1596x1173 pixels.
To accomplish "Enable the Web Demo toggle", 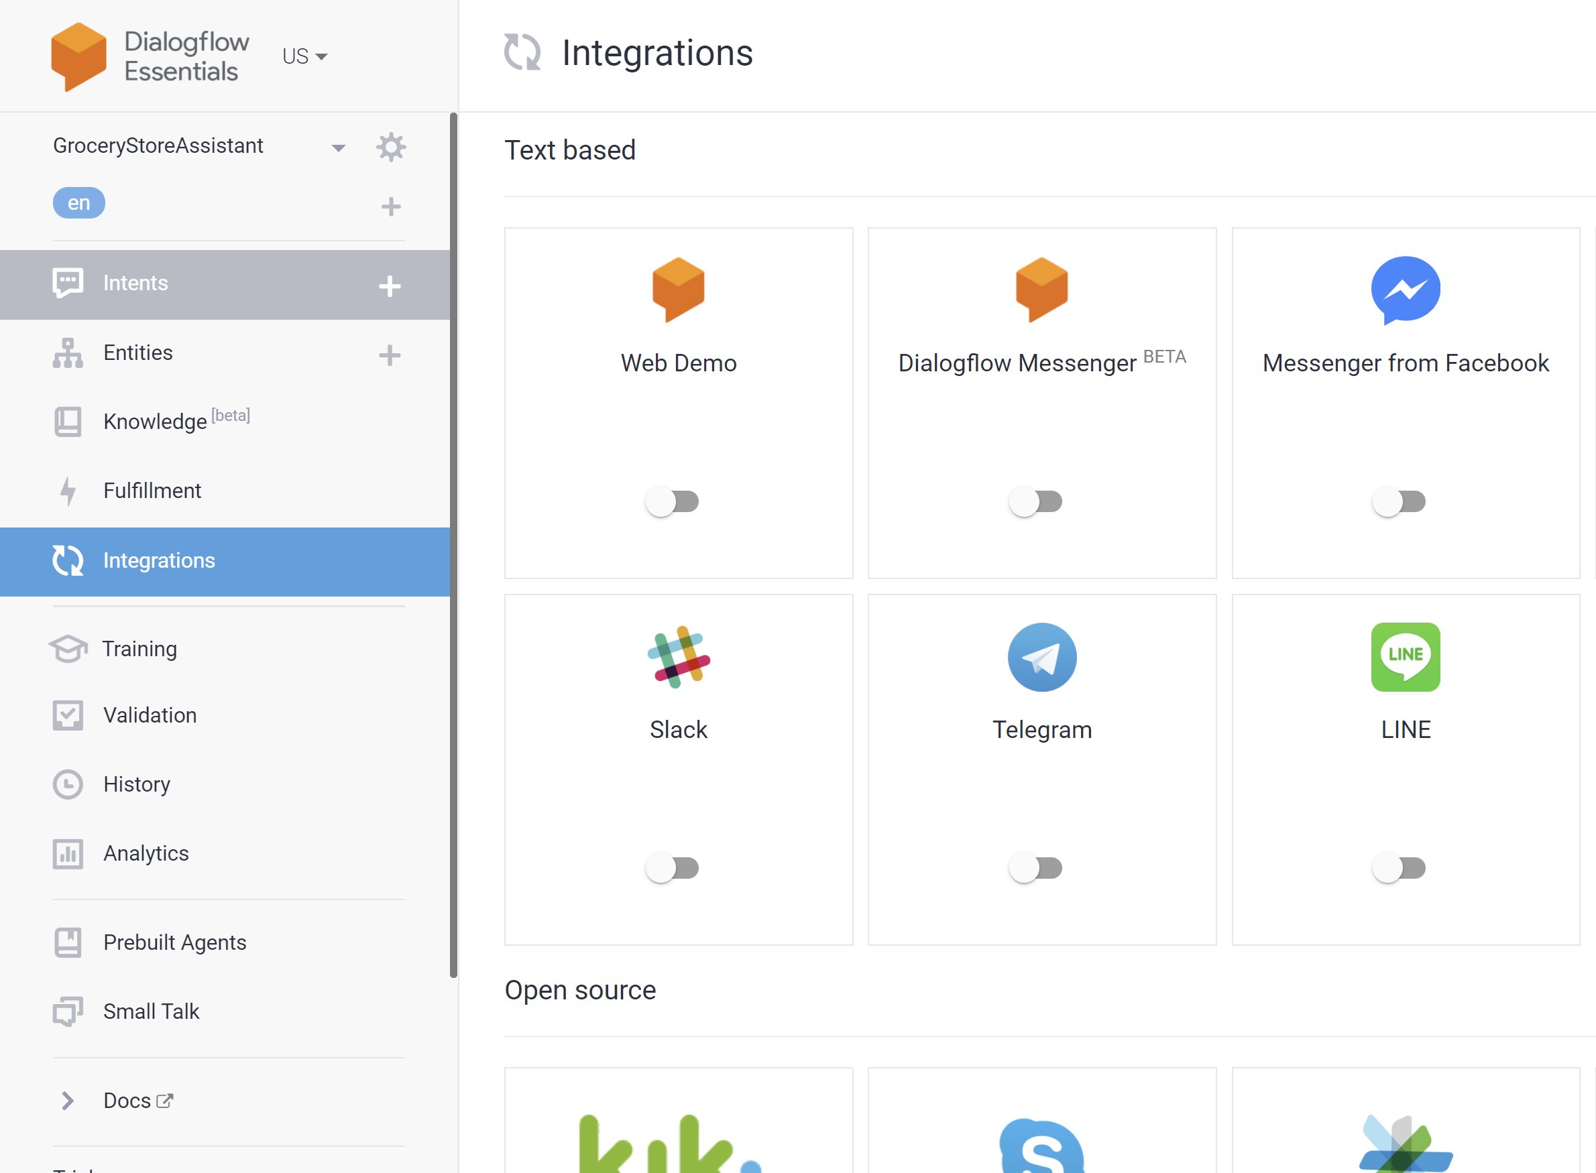I will point(672,501).
